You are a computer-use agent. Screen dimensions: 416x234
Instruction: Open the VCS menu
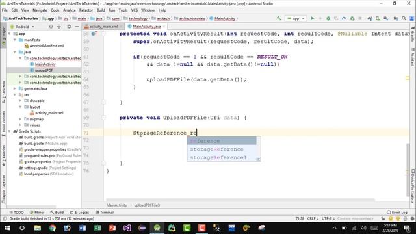(135, 10)
